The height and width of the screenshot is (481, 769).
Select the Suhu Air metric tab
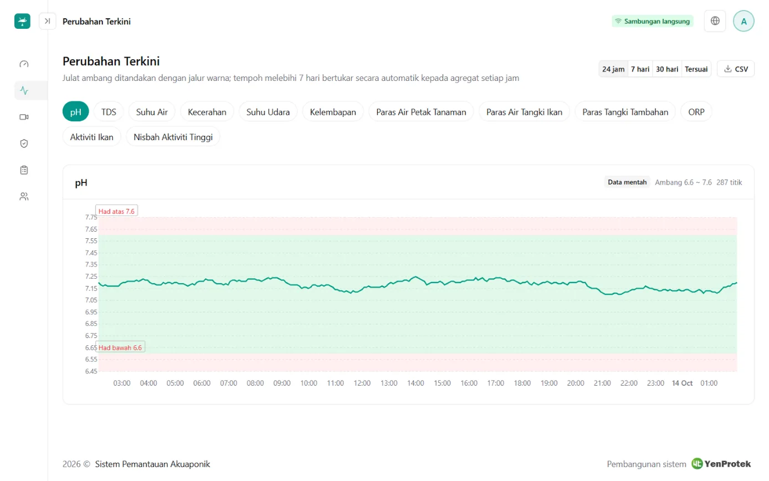pos(152,111)
